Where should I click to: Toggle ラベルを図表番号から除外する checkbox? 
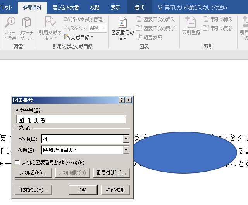pos(17,163)
